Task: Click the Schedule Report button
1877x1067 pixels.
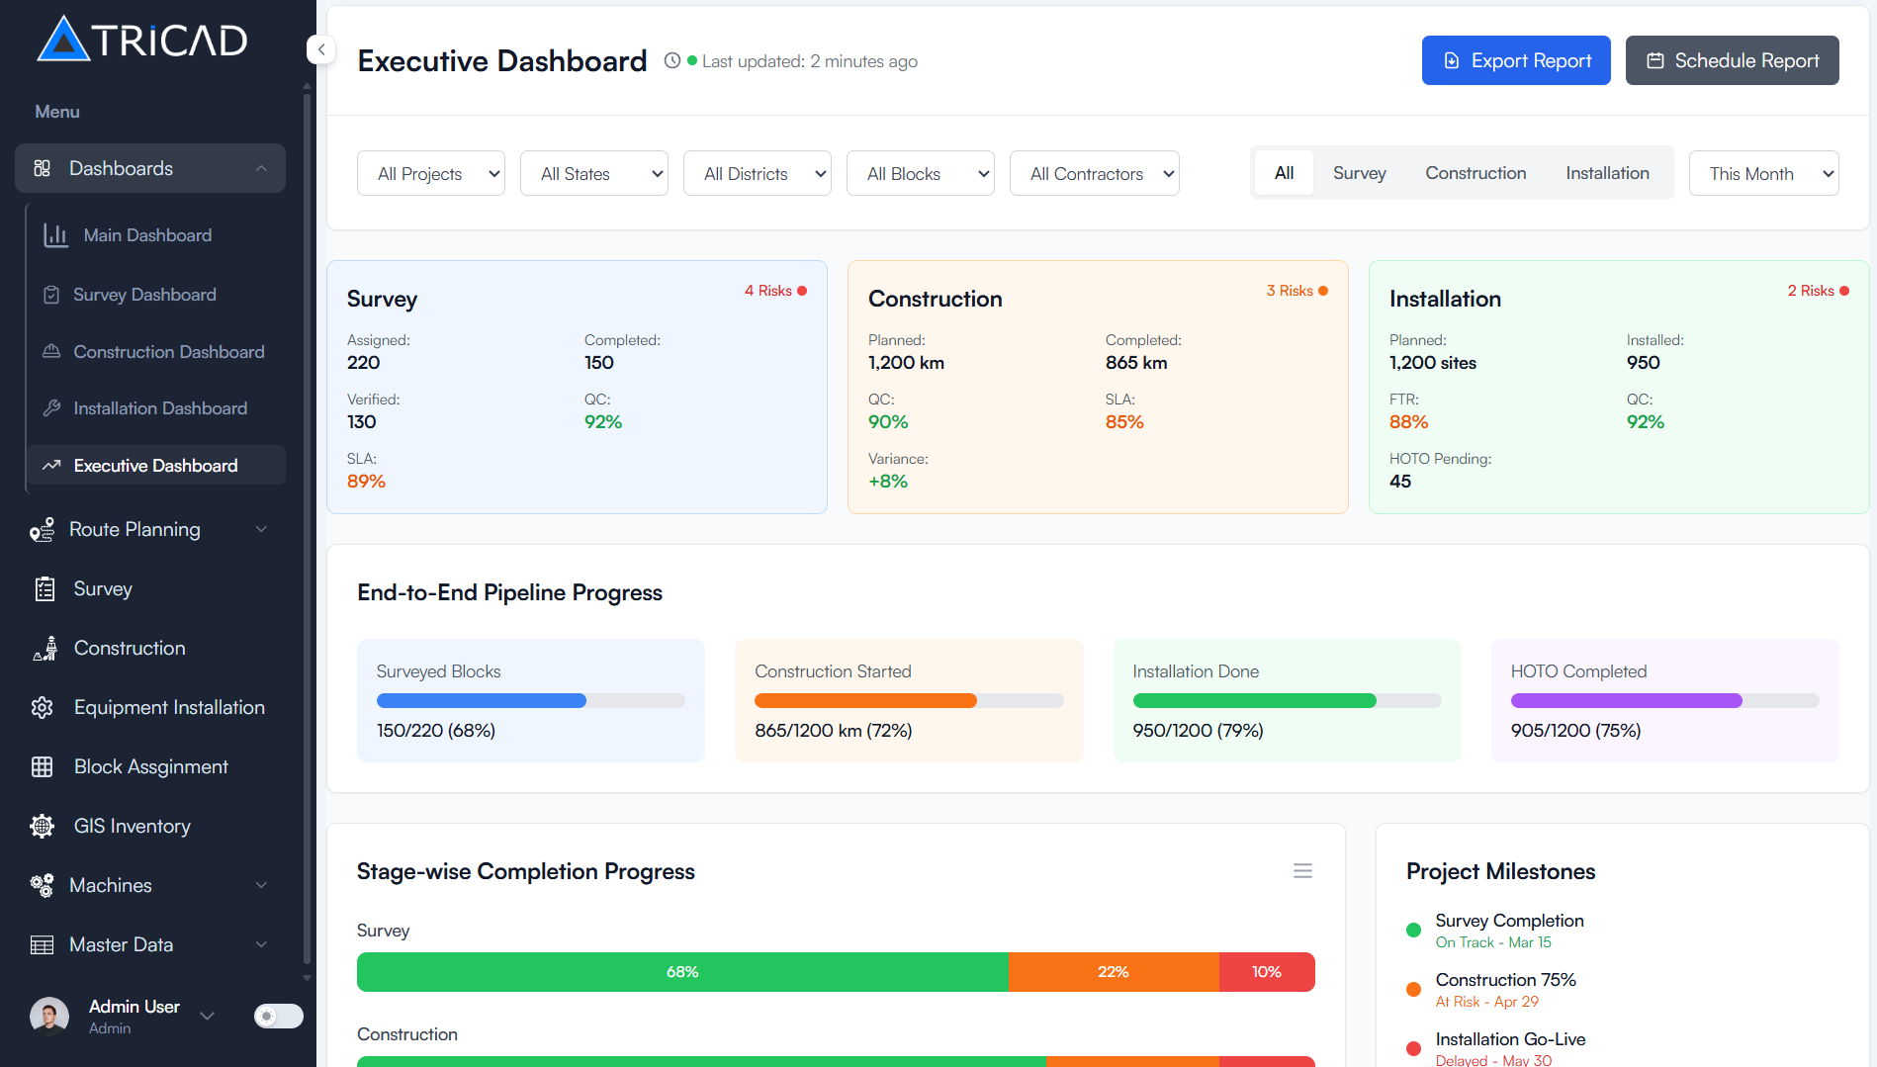Action: (1732, 60)
